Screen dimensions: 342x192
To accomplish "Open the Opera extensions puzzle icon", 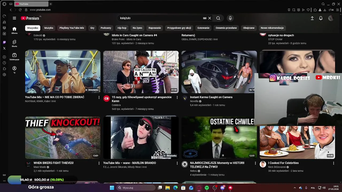I will [x=315, y=10].
